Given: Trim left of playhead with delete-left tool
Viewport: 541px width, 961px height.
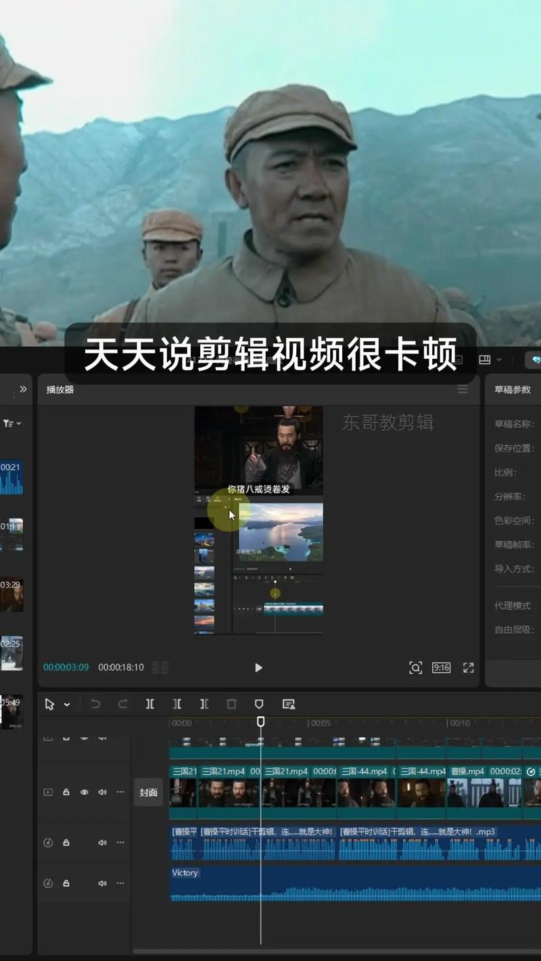Looking at the screenshot, I should [x=177, y=704].
